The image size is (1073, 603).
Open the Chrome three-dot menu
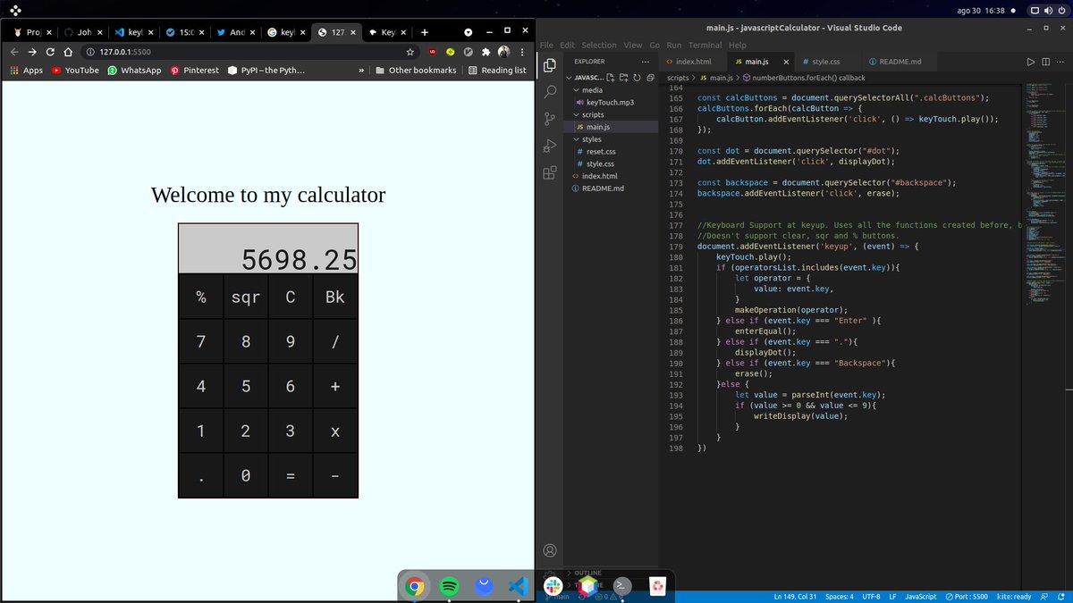pos(521,52)
